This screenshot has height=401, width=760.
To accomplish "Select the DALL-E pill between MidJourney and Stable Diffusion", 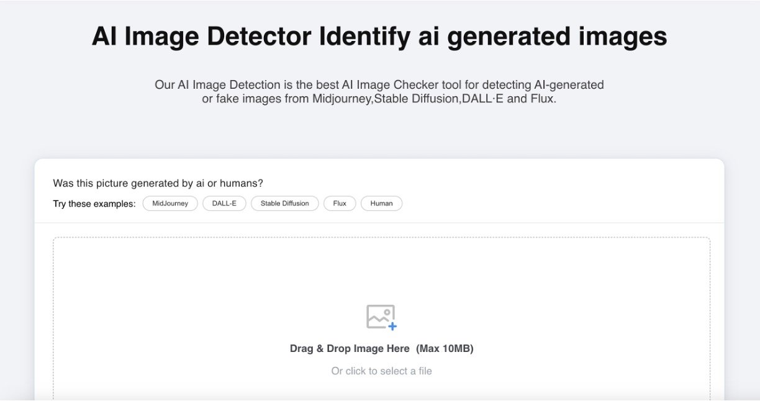I will (224, 203).
